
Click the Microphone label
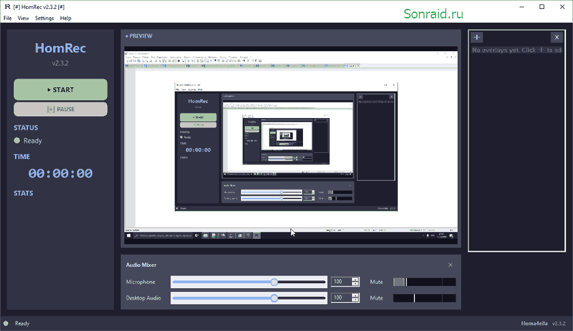[x=141, y=282]
